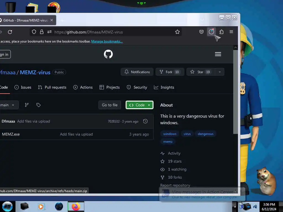Expand the green Code dropdown

coord(140,105)
